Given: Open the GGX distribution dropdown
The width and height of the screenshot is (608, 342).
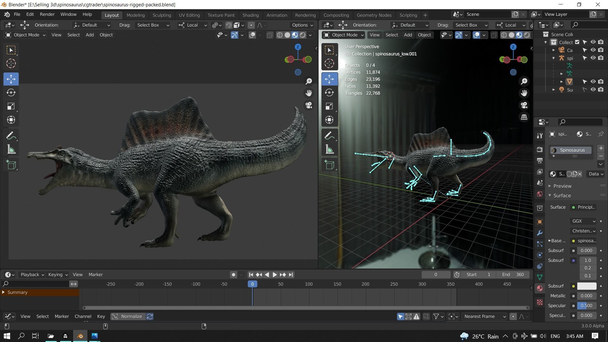Looking at the screenshot, I should 583,221.
